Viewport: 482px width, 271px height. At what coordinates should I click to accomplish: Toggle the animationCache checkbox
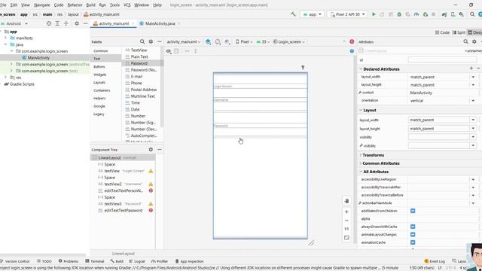(x=413, y=242)
